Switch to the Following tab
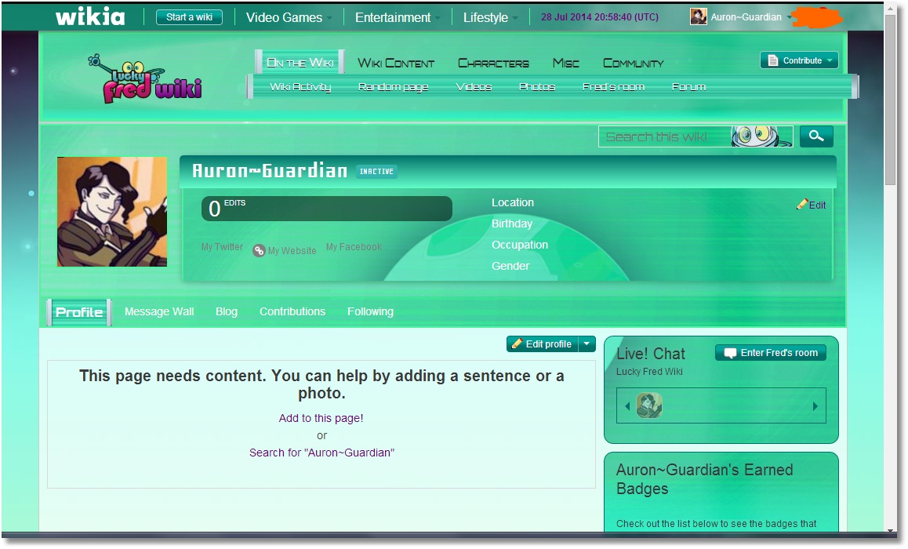Image resolution: width=908 pixels, height=549 pixels. [371, 311]
